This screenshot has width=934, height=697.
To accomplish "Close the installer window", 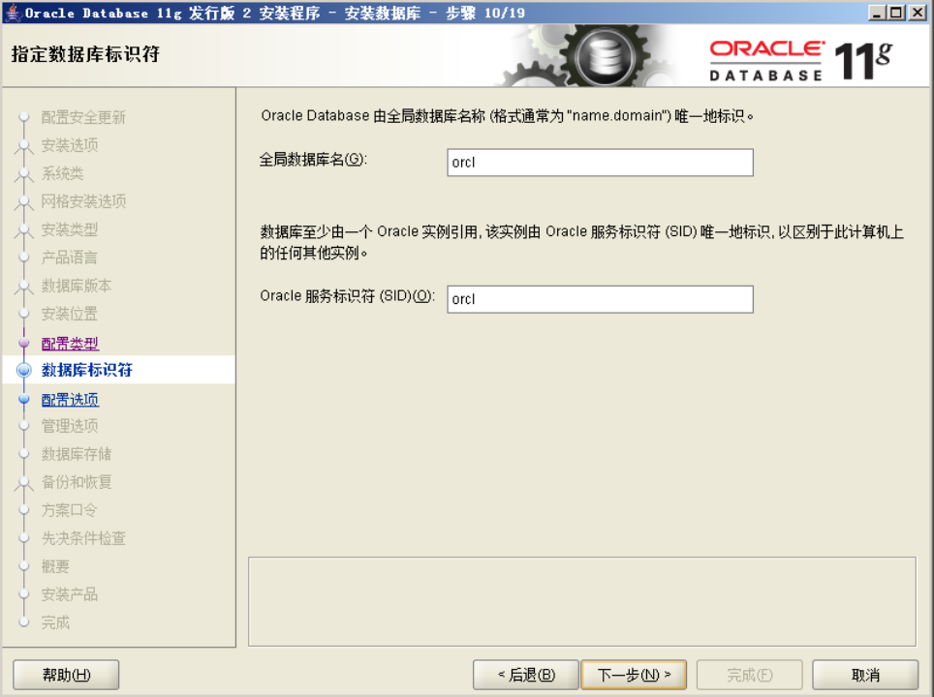I will pyautogui.click(x=918, y=13).
